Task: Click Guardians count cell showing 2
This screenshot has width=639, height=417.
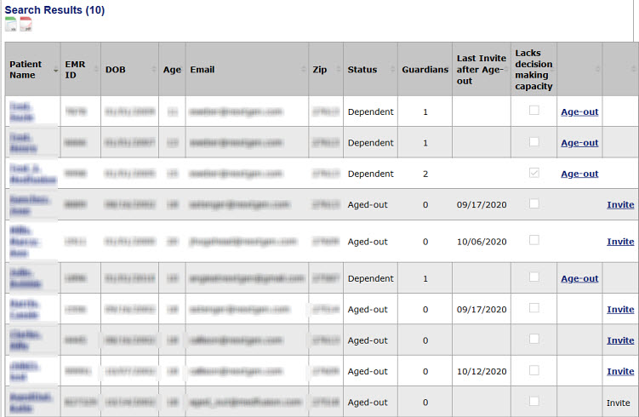Action: (425, 174)
